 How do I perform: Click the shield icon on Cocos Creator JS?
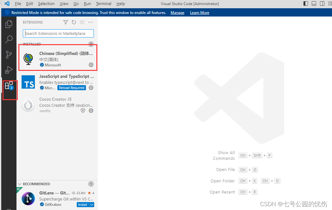[83, 111]
